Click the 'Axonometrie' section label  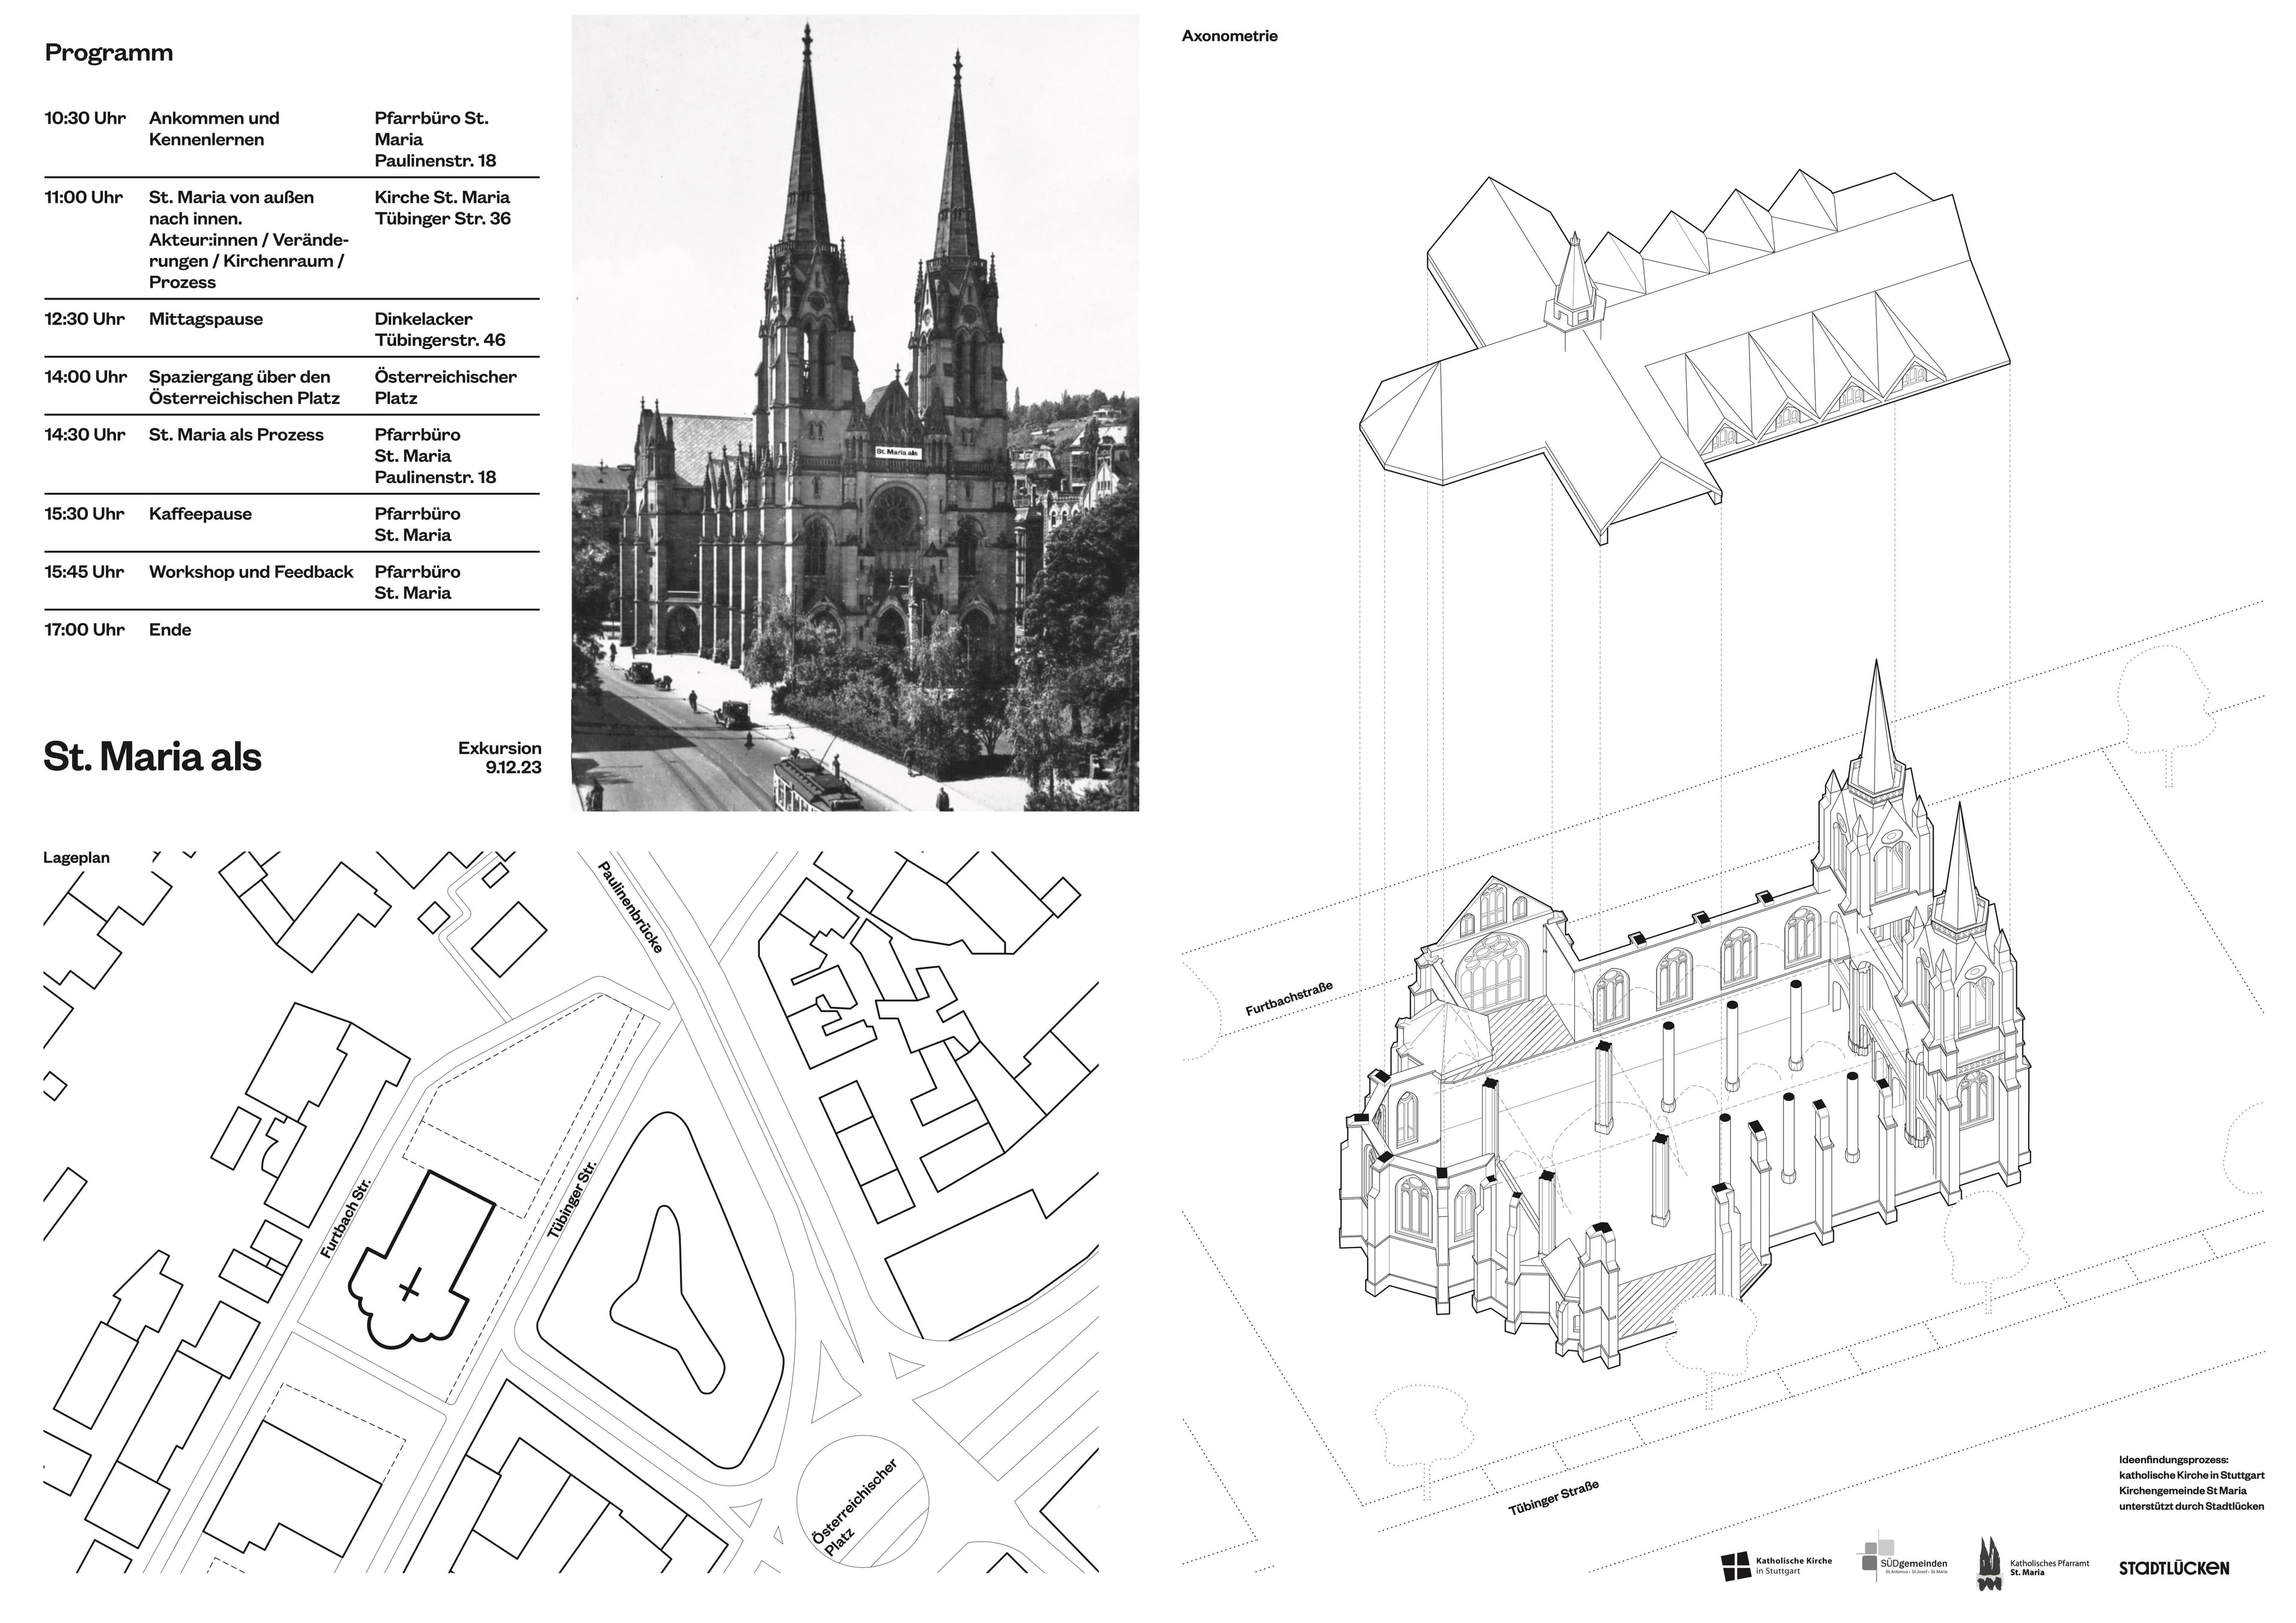[1229, 36]
